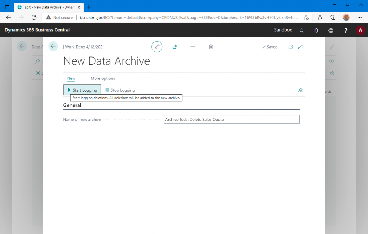The width and height of the screenshot is (368, 234).
Task: Open the share icon menu
Action: (x=175, y=47)
